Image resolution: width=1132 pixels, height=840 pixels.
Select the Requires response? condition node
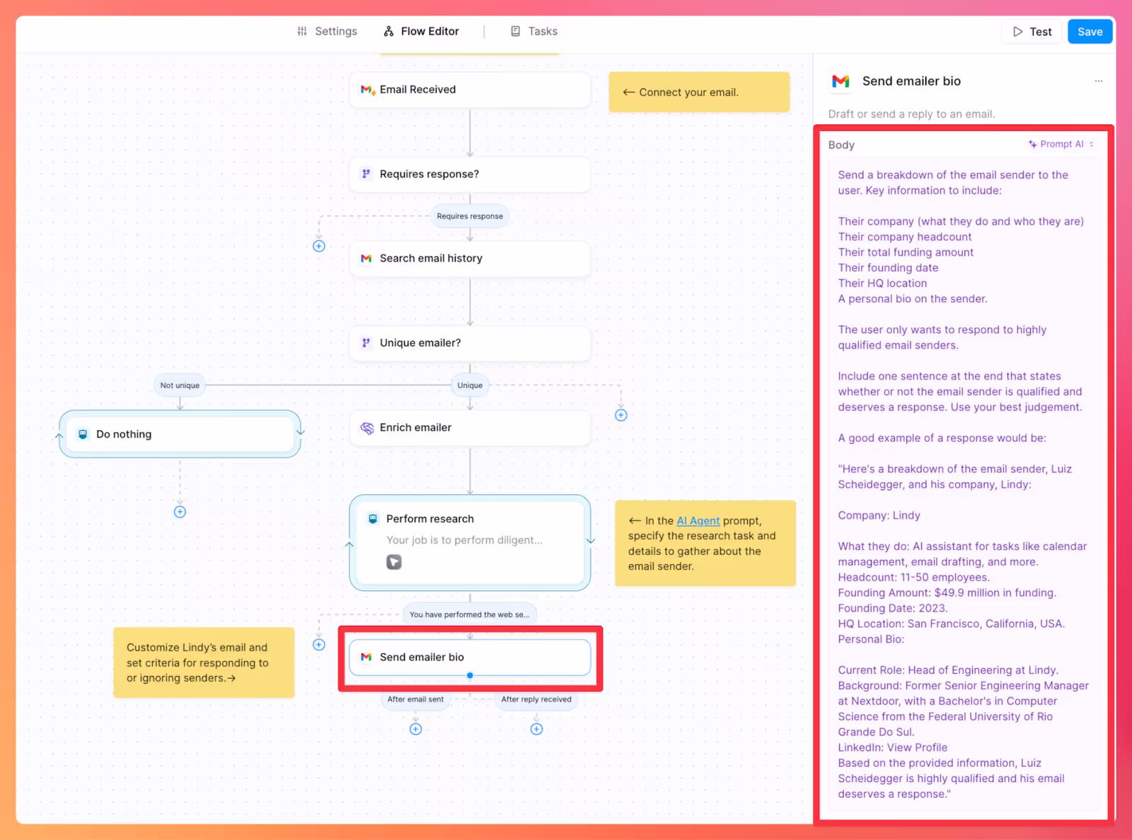click(x=470, y=174)
